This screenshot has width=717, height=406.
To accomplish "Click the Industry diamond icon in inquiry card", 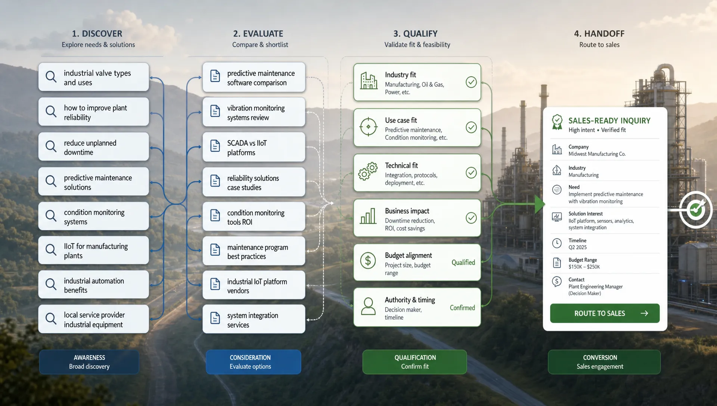I will 557,170.
